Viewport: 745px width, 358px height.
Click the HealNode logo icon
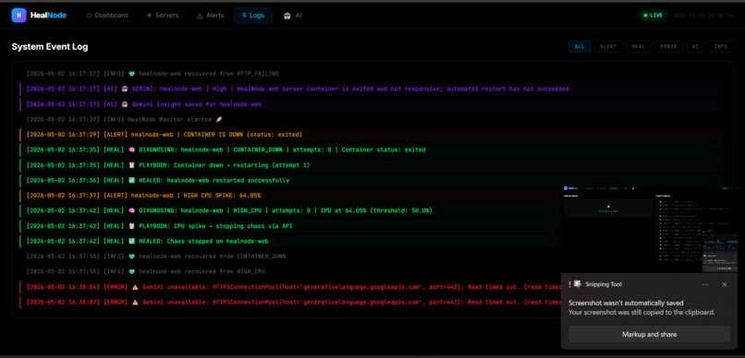(18, 15)
